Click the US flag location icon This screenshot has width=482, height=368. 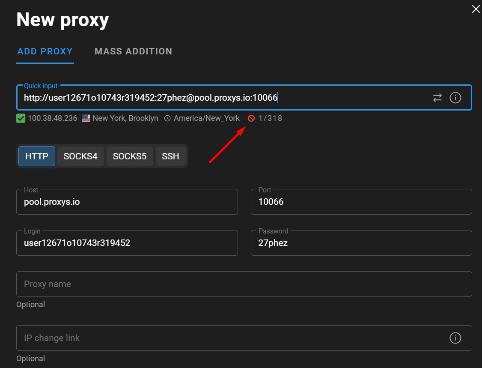click(86, 118)
